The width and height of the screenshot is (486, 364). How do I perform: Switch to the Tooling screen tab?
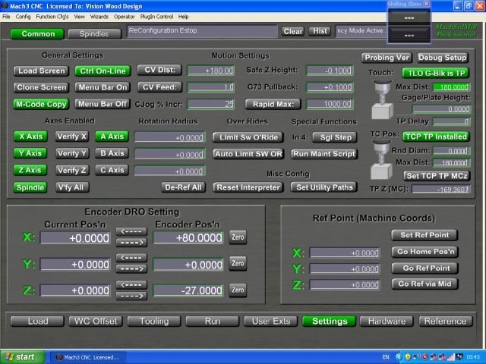(x=154, y=322)
